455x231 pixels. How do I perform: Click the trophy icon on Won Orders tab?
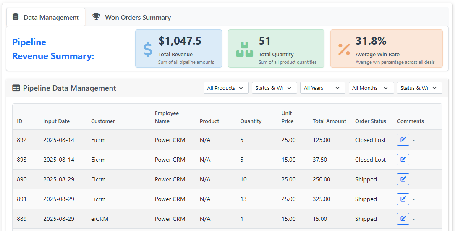click(96, 17)
